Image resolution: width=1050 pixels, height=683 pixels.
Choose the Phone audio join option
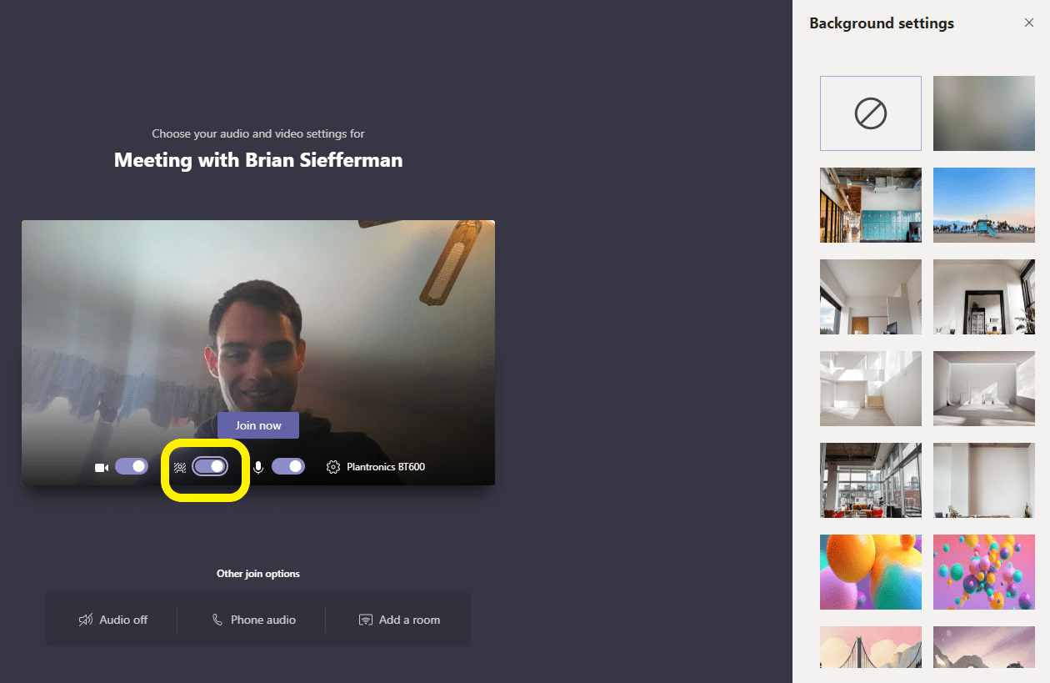click(252, 620)
